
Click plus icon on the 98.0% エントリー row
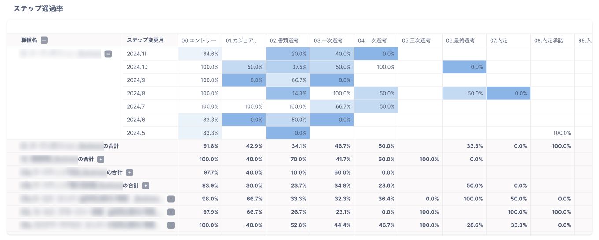click(171, 199)
